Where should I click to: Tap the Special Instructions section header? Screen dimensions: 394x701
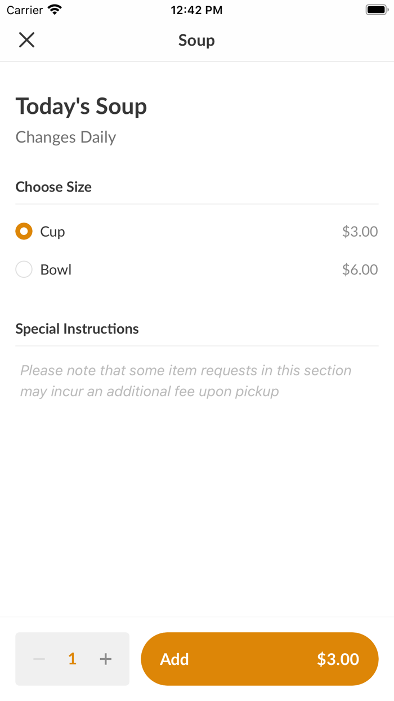tap(77, 329)
